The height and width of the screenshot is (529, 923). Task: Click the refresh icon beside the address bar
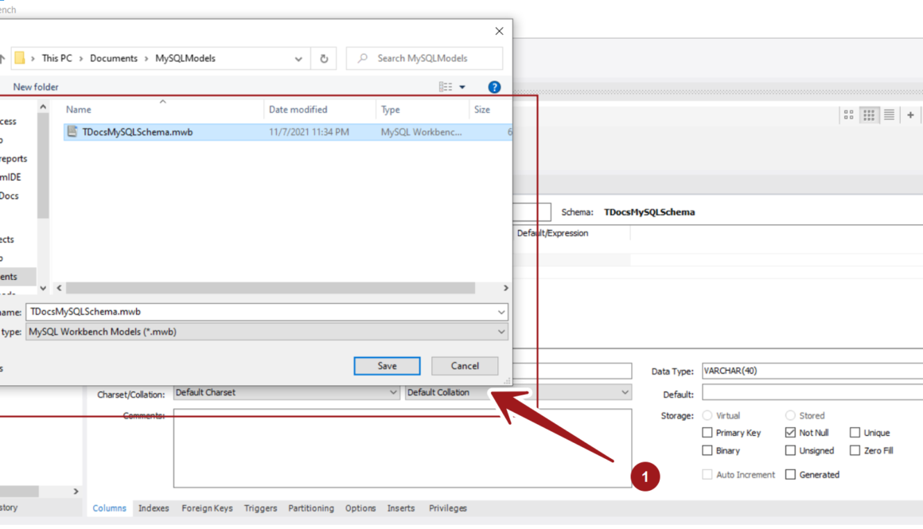pyautogui.click(x=324, y=58)
